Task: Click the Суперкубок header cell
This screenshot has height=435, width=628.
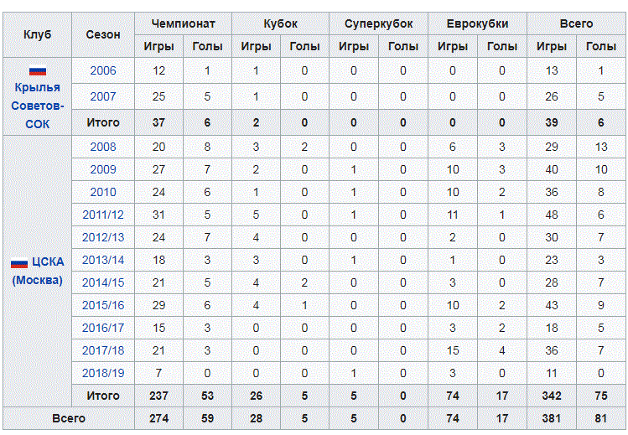Action: 378,23
